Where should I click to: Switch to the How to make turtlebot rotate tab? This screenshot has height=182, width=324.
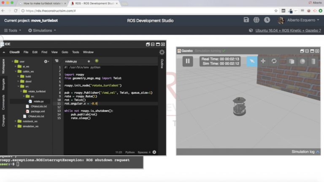click(x=42, y=3)
